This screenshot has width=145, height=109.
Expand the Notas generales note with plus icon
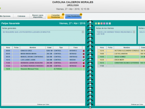[x=83, y=32]
